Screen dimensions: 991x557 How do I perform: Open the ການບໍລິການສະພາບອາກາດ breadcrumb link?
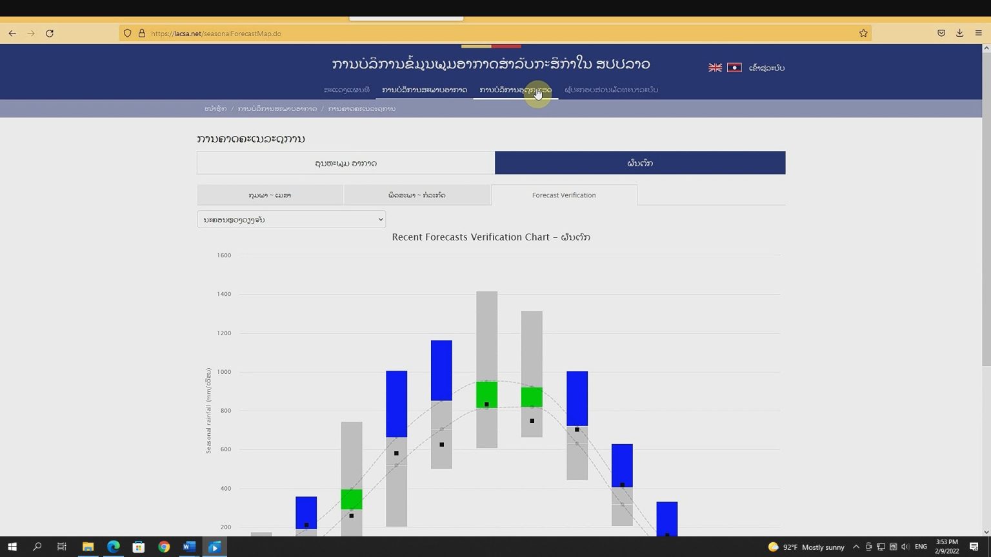pyautogui.click(x=277, y=108)
